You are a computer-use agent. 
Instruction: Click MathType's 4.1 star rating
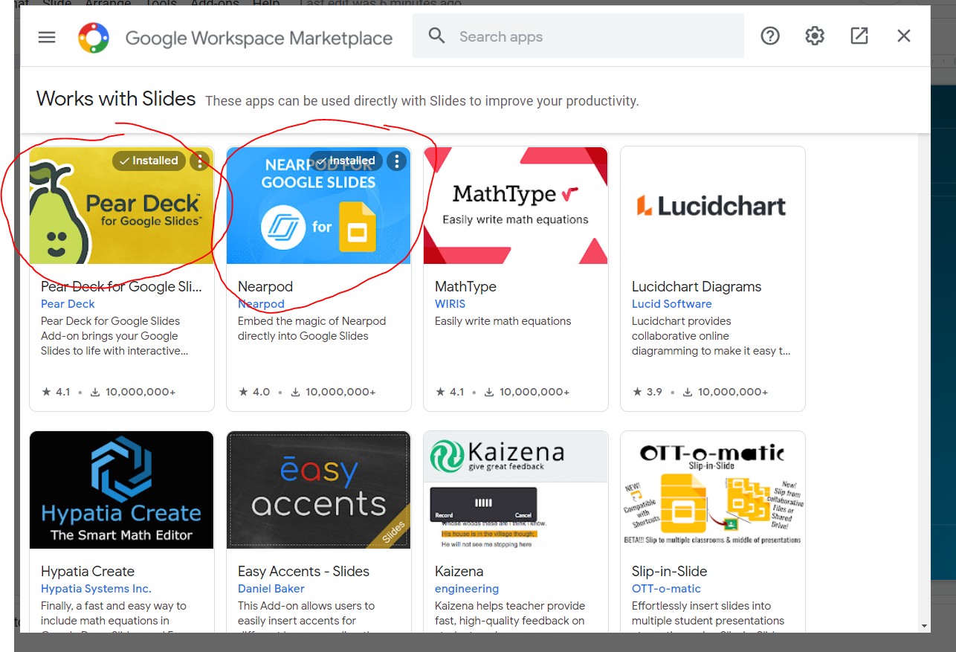coord(450,392)
